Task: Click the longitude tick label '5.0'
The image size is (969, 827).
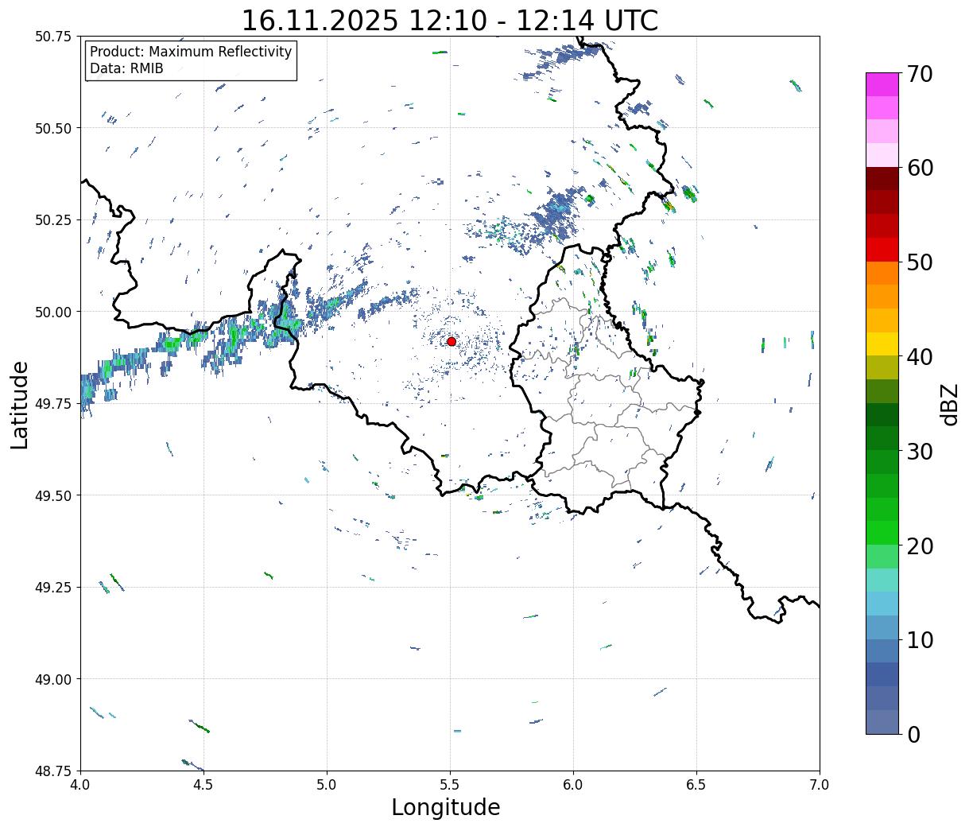Action: (327, 785)
